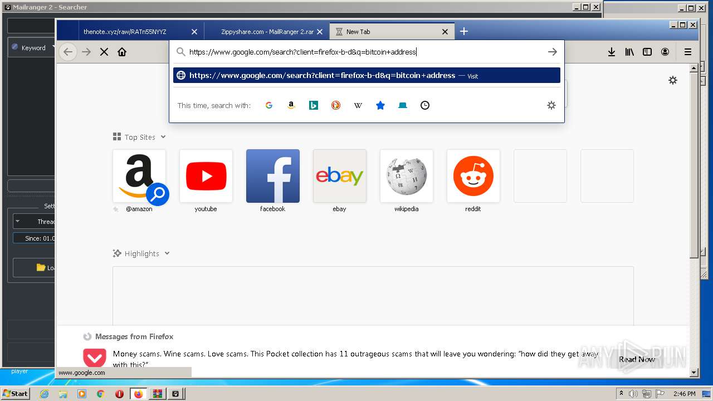Open the YouTube top site tile
713x401 pixels.
pyautogui.click(x=206, y=176)
